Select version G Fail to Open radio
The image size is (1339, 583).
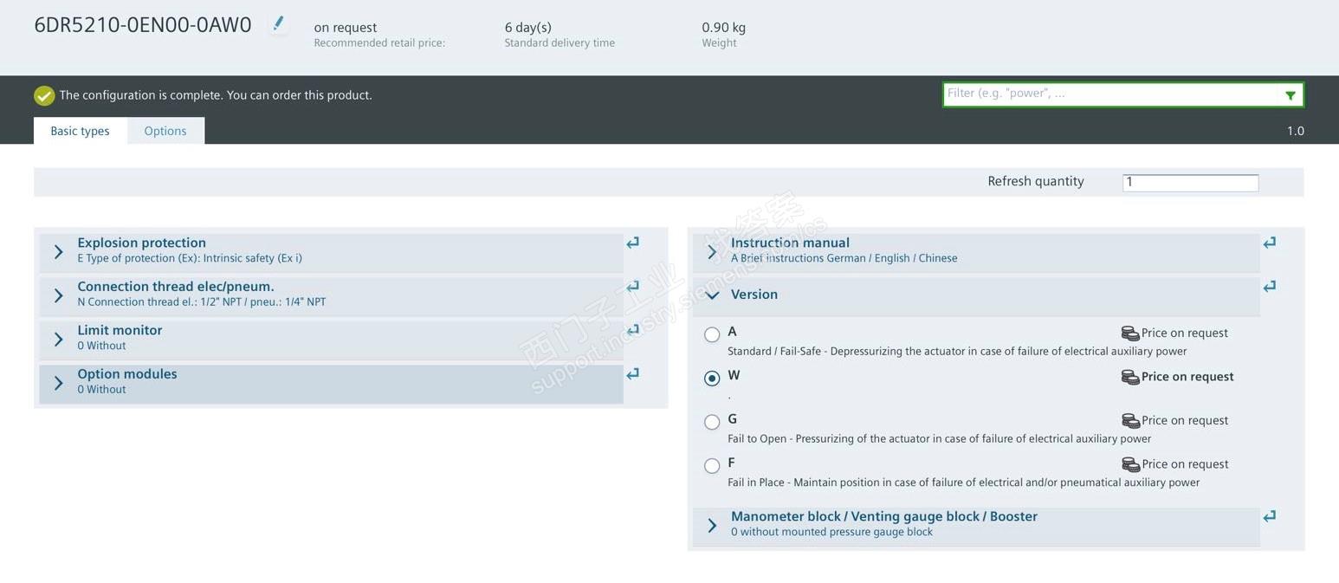712,422
